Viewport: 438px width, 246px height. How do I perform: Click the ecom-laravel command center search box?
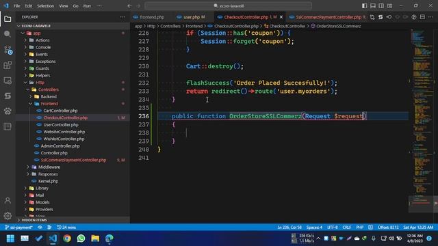(x=228, y=6)
